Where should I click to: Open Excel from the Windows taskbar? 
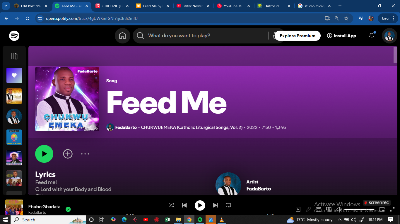pos(167,220)
